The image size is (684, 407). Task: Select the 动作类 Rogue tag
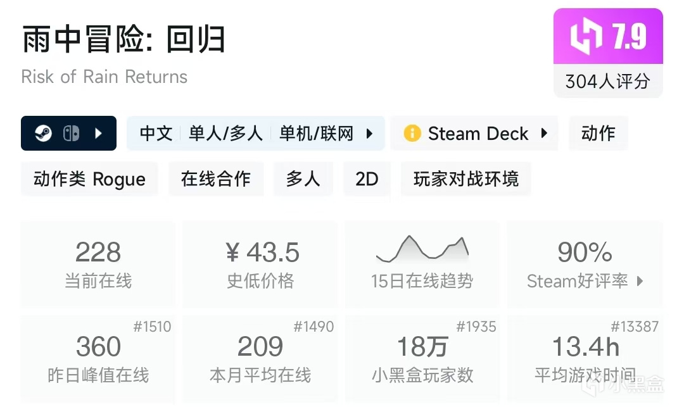coord(89,179)
